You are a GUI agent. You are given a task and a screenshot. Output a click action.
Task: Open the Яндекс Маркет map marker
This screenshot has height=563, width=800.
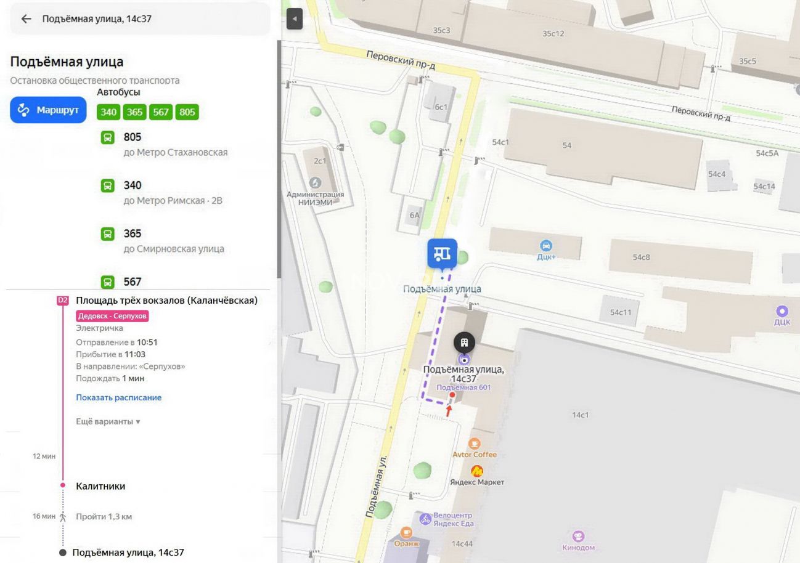[477, 471]
